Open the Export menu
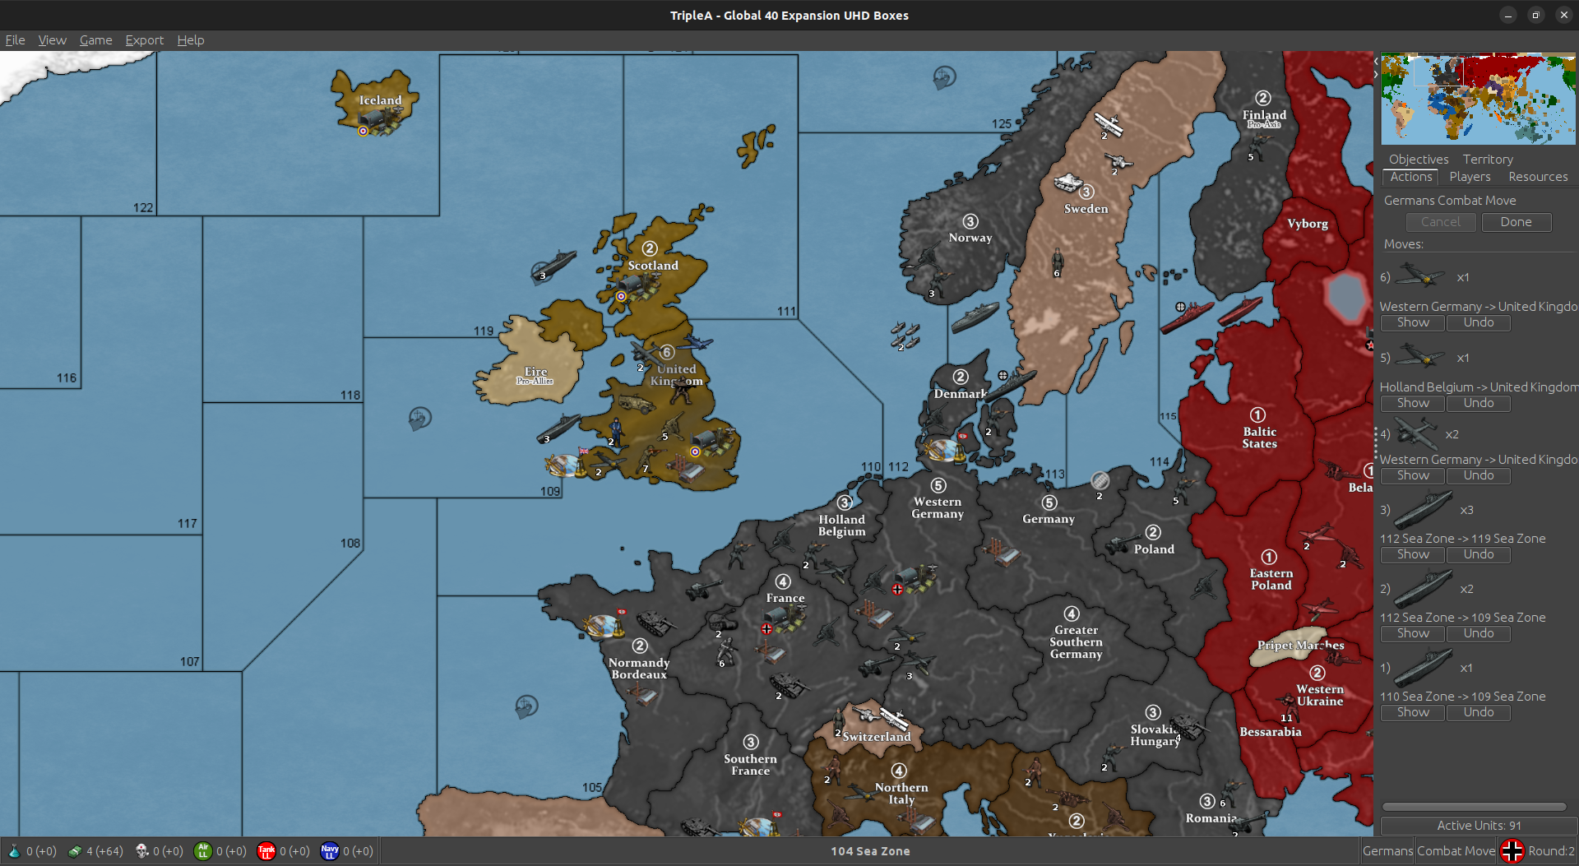The image size is (1579, 866). [x=144, y=39]
